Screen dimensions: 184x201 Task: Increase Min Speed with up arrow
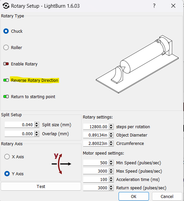click(x=111, y=161)
